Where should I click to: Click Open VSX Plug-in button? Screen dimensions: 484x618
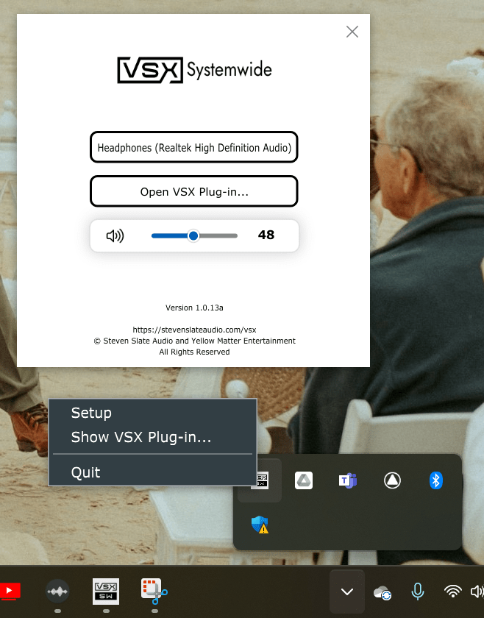point(194,191)
